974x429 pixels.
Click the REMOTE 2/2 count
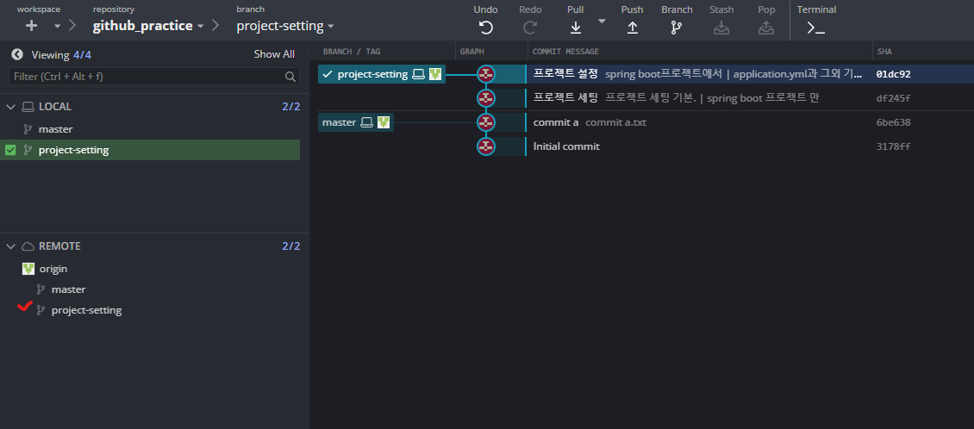(x=290, y=246)
